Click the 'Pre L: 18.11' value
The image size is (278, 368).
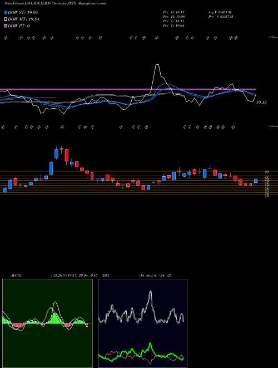coord(173,21)
